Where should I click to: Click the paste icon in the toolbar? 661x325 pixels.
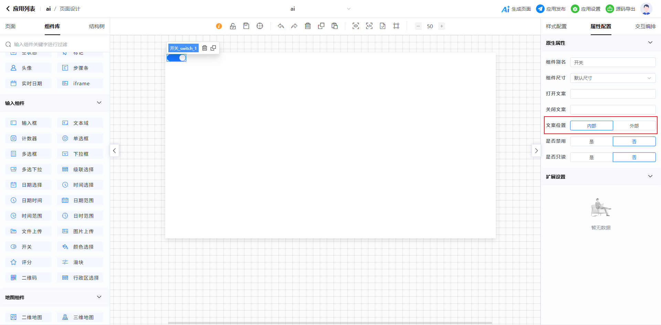335,26
